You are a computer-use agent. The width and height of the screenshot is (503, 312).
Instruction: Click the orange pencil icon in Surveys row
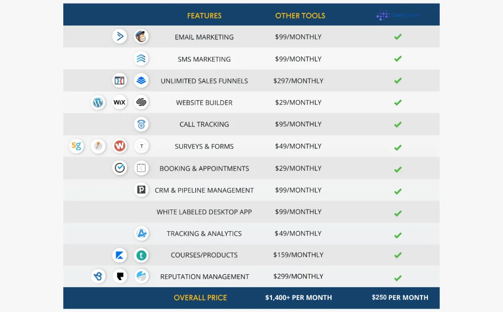pos(98,146)
